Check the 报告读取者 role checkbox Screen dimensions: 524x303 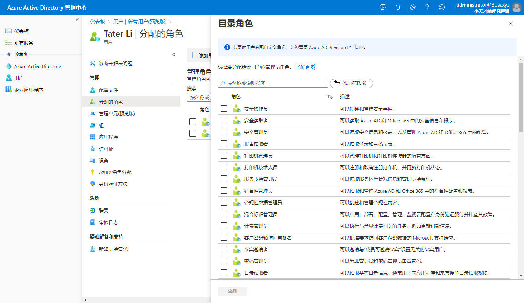(224, 144)
